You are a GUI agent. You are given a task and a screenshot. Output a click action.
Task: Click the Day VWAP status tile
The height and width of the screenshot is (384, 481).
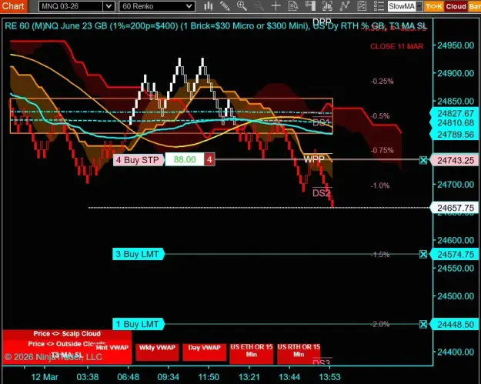coord(204,352)
